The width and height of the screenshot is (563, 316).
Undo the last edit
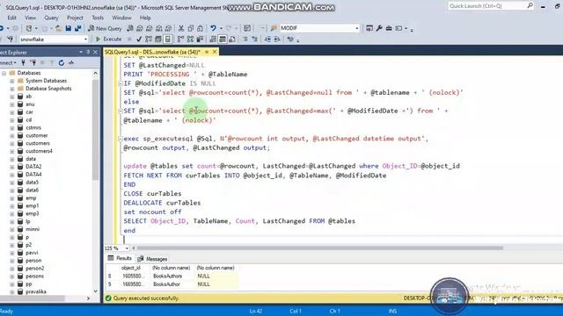(x=213, y=28)
